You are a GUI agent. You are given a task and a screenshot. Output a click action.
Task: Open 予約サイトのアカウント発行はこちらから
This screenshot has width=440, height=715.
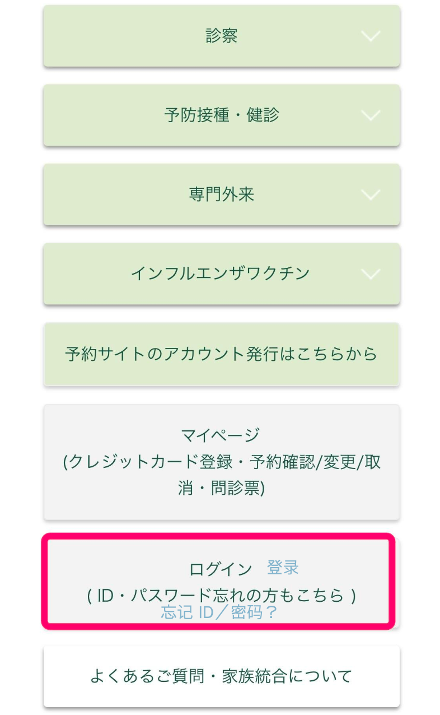(x=222, y=354)
